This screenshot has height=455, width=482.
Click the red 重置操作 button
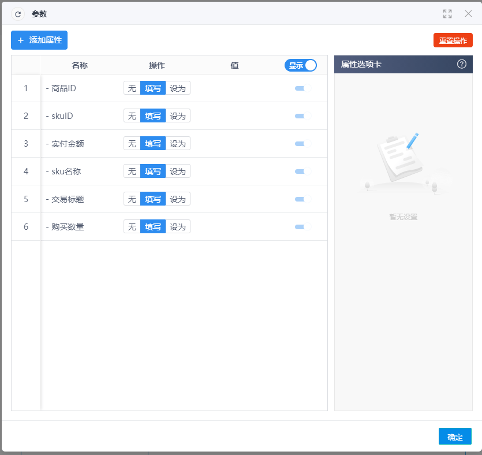(x=453, y=40)
